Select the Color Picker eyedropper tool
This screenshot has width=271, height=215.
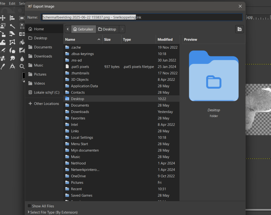click(3, 66)
